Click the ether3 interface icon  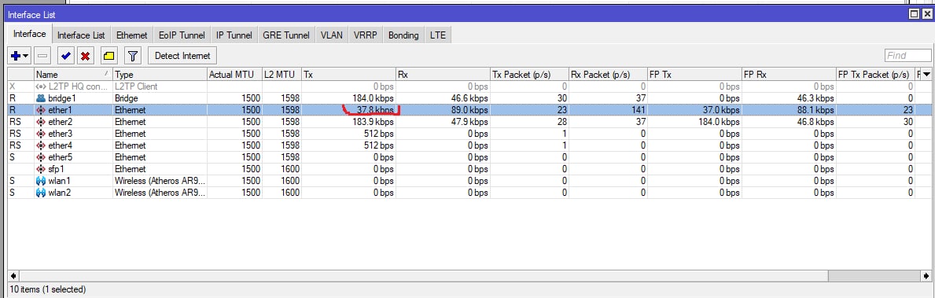coord(41,134)
